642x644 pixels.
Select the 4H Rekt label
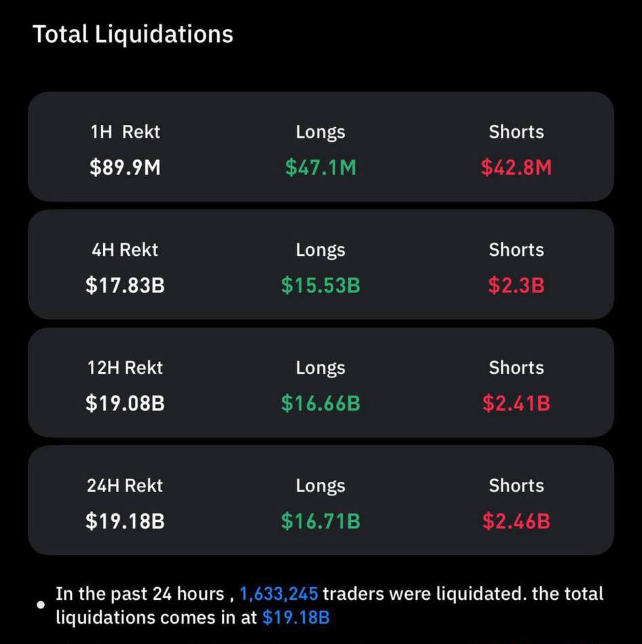pos(126,250)
